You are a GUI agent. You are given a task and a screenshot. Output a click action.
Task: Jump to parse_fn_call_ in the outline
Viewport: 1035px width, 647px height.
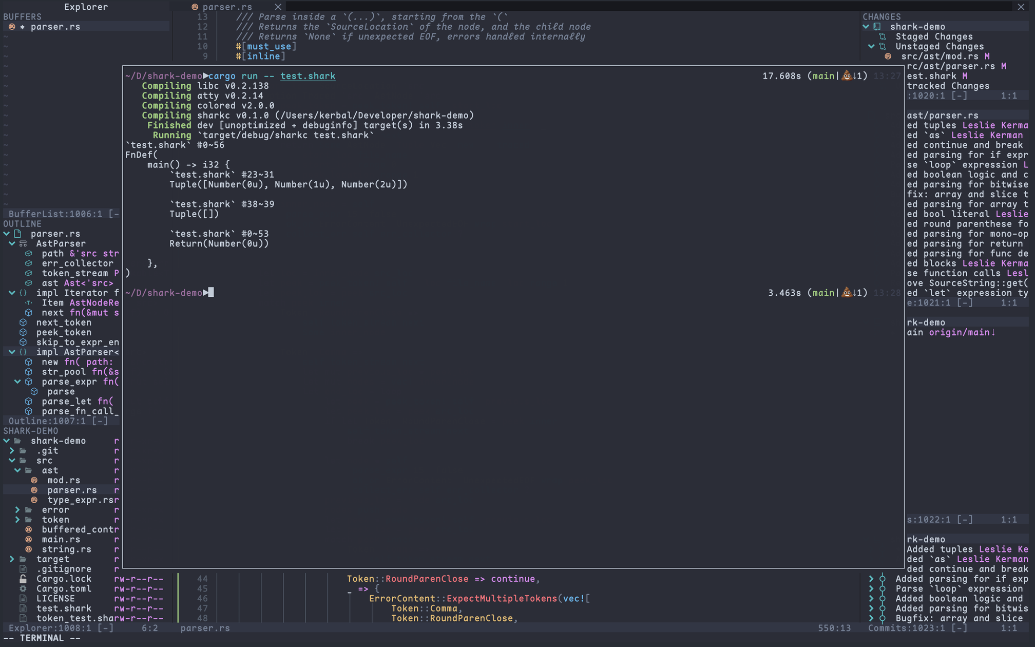pos(80,411)
